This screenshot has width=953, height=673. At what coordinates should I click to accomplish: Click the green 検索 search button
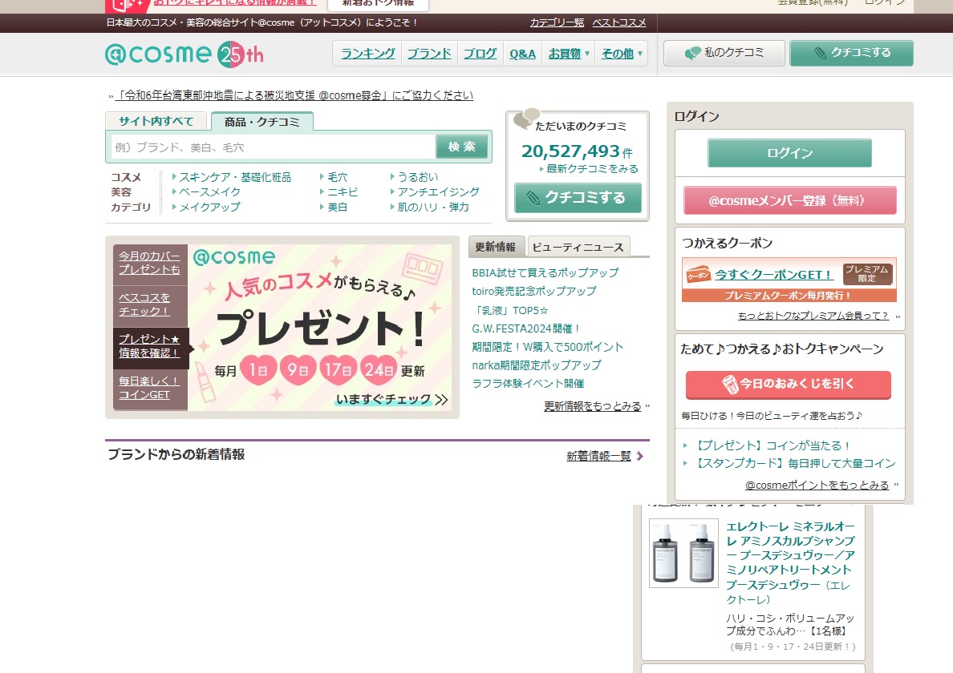[x=461, y=147]
